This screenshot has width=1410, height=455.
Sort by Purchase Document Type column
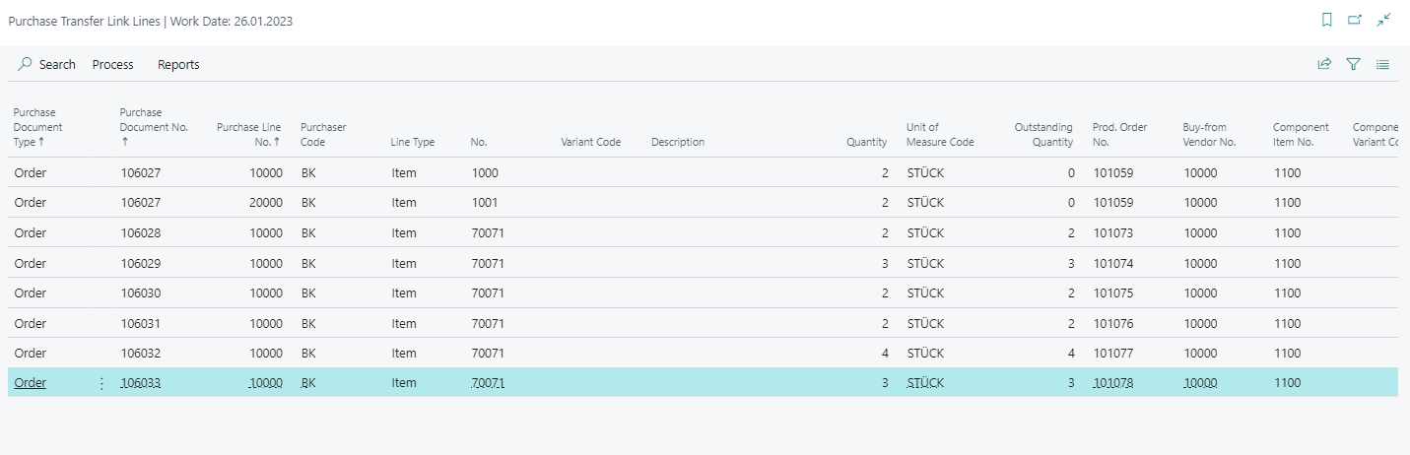[38, 127]
